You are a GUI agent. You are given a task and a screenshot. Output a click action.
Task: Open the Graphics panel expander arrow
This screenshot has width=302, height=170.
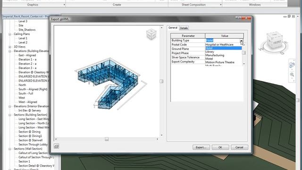(x=64, y=5)
